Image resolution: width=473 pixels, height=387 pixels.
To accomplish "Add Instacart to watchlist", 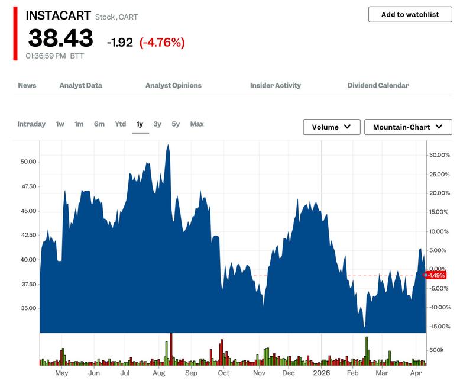I will coord(410,14).
